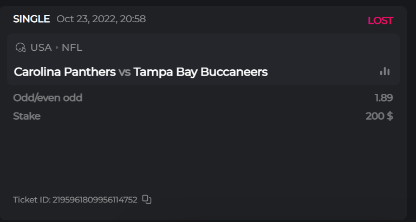Click the 20:58 time in the header

[x=133, y=19]
